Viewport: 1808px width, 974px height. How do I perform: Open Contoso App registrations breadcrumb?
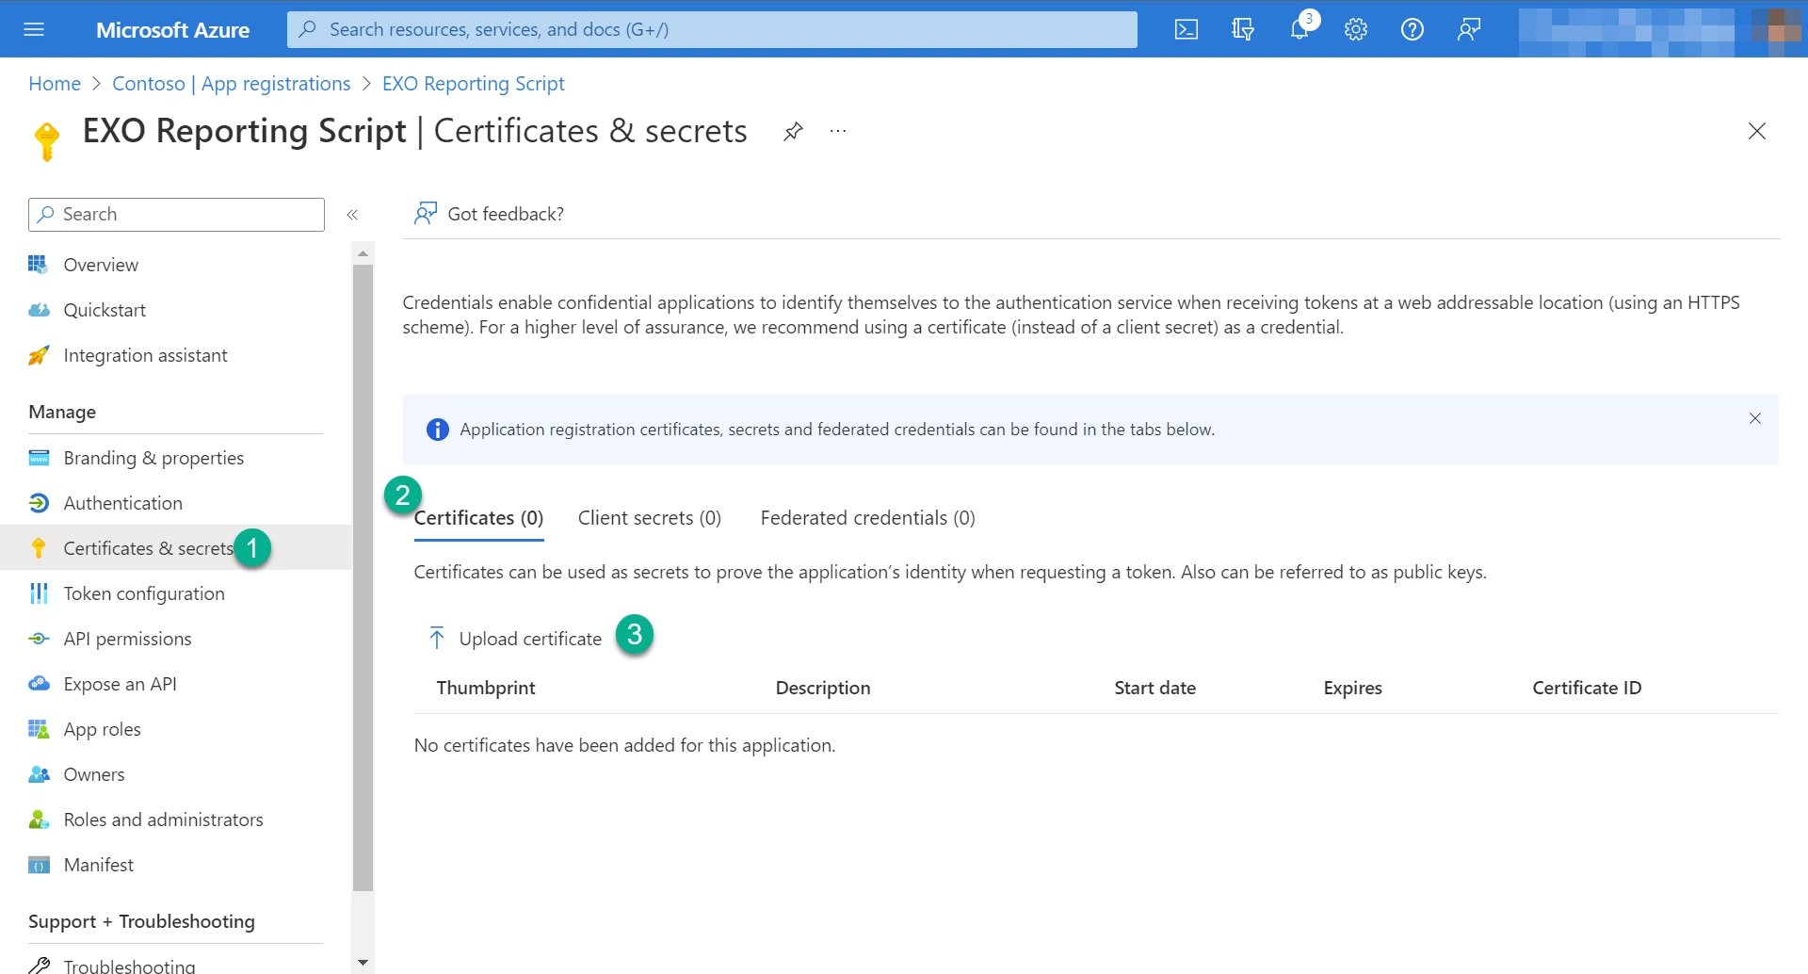[x=231, y=83]
